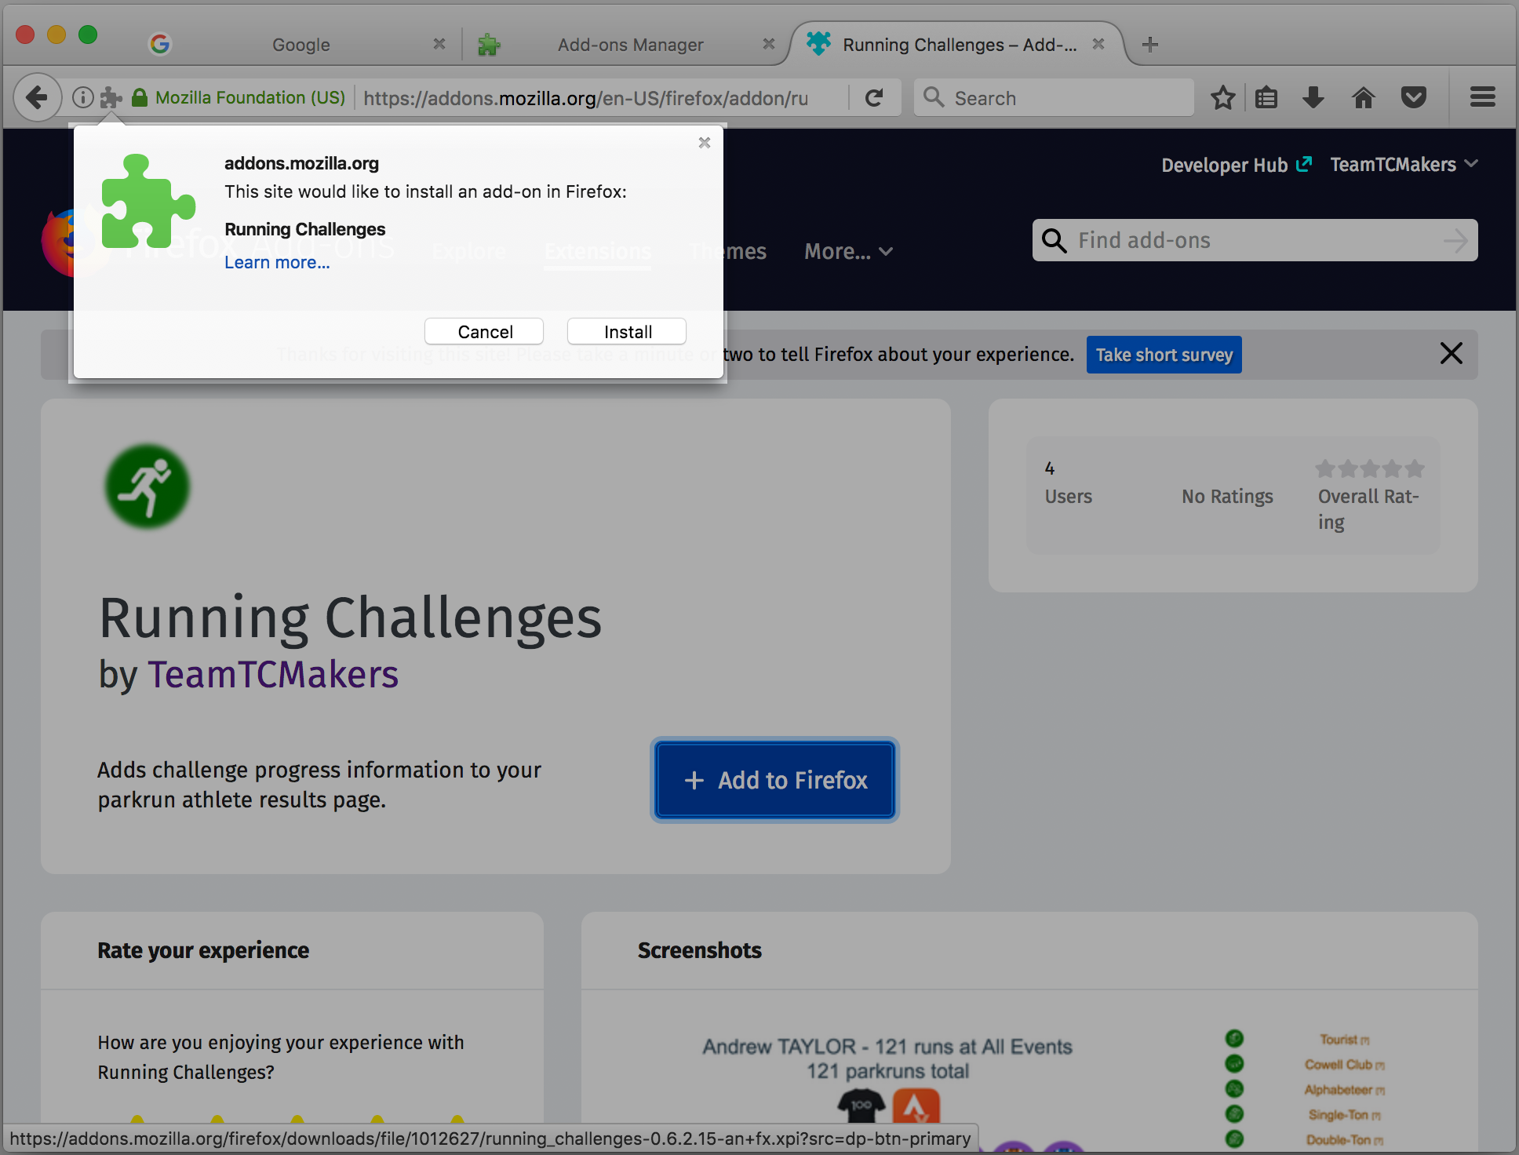
Task: Click the back navigation arrow
Action: [x=36, y=98]
